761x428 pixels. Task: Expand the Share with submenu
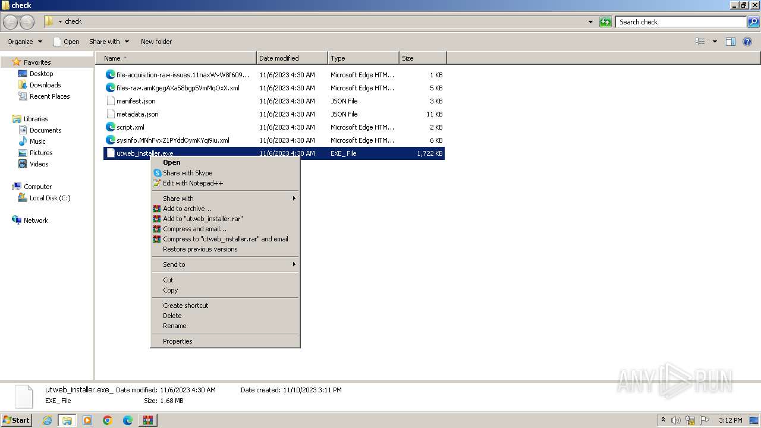[225, 199]
